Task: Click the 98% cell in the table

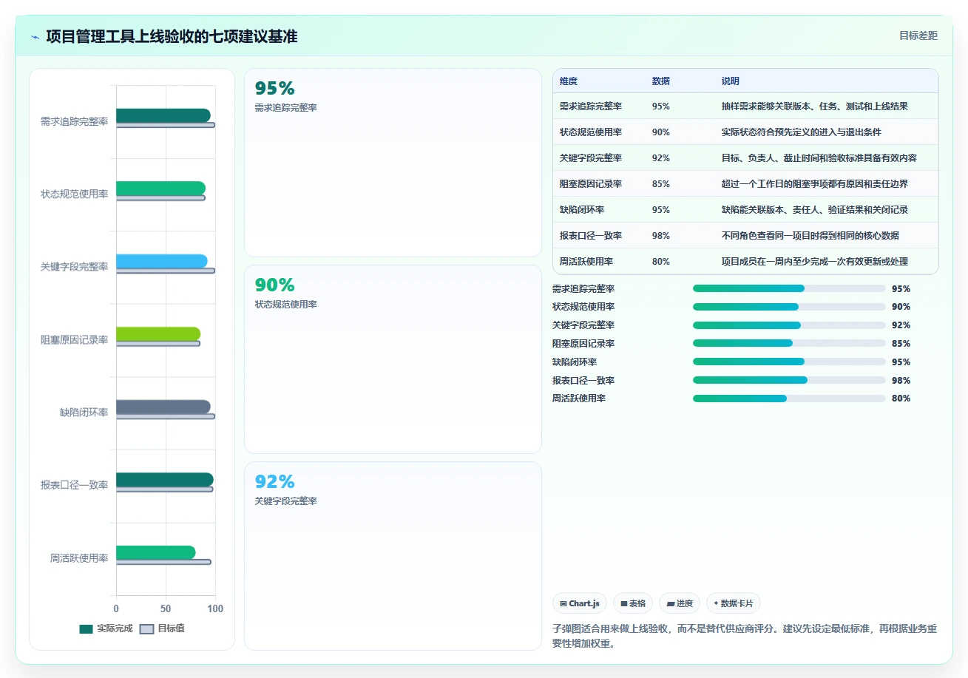Action: point(661,236)
